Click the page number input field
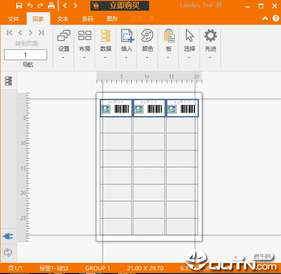This screenshot has height=274, width=281. point(26,55)
